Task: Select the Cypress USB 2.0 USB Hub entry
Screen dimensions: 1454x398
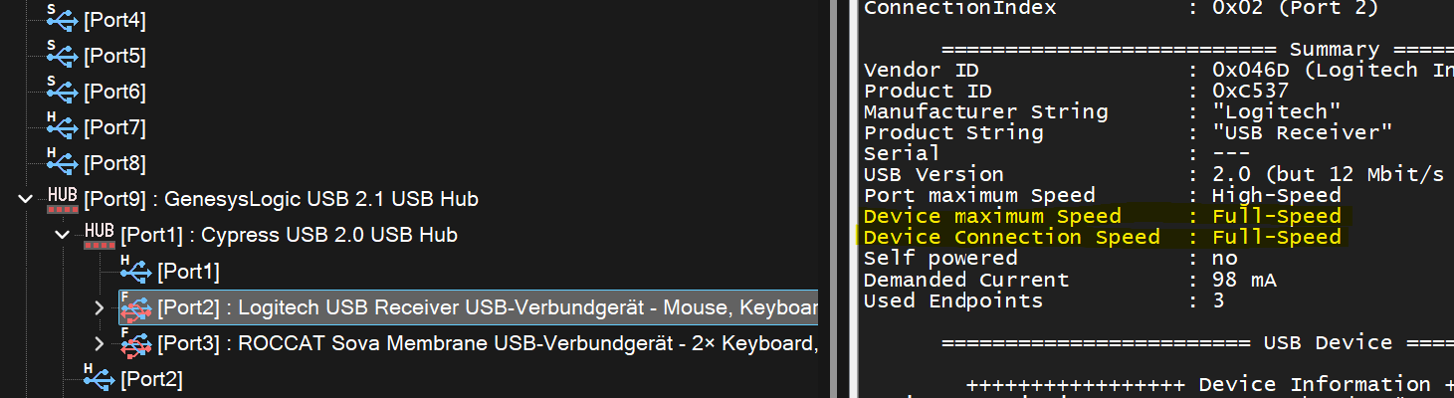Action: tap(289, 236)
